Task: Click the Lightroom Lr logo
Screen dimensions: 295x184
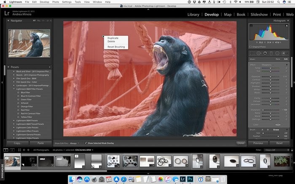Action: point(7,13)
